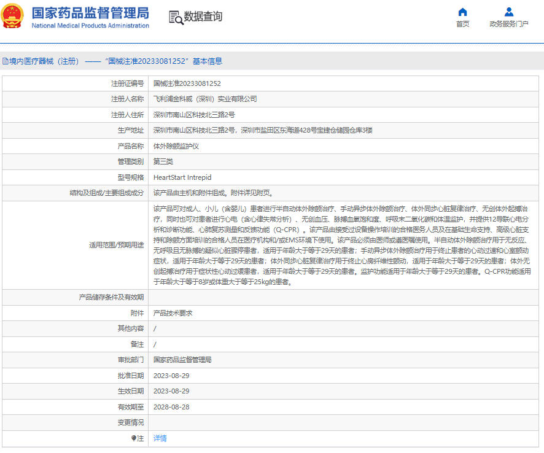Click the 型号规格 label
Viewport: 544px width, 453px height.
(x=130, y=177)
